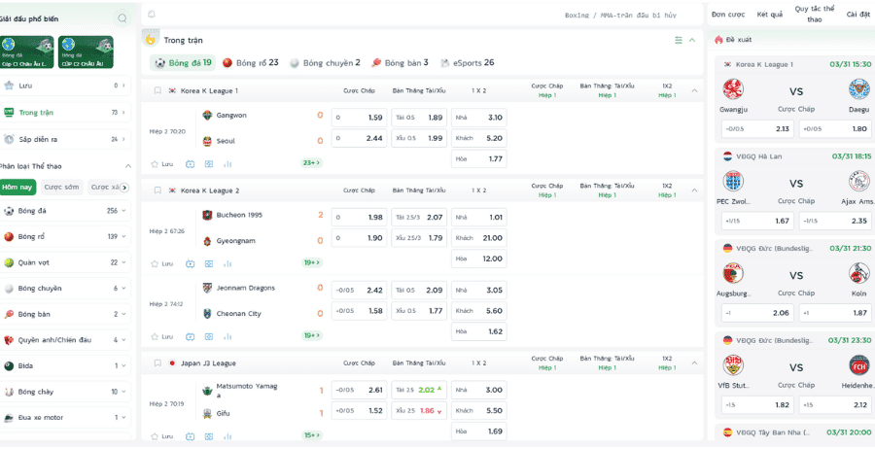This screenshot has width=875, height=449.
Task: Open live stream icon for Jeonnam Dragons match
Action: (191, 337)
